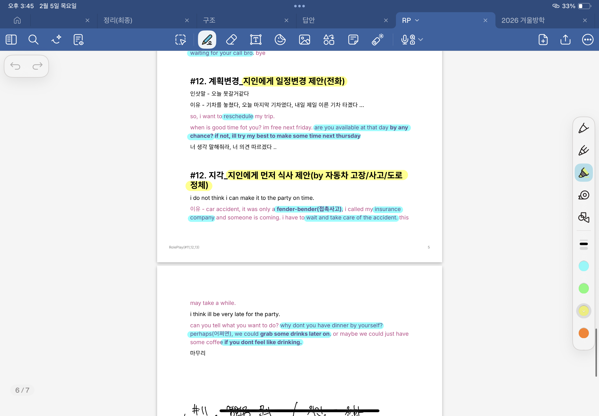The image size is (599, 416).
Task: Pick the orange color swatch
Action: click(x=583, y=333)
